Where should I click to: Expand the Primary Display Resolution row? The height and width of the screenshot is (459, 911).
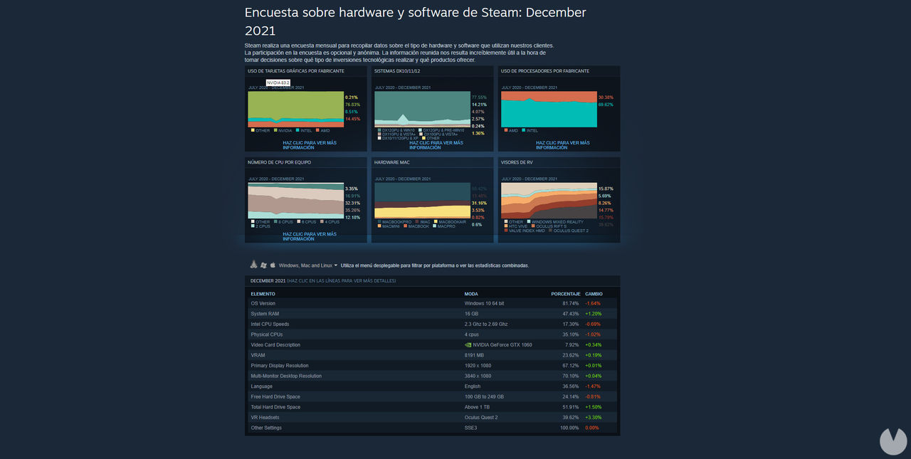432,366
